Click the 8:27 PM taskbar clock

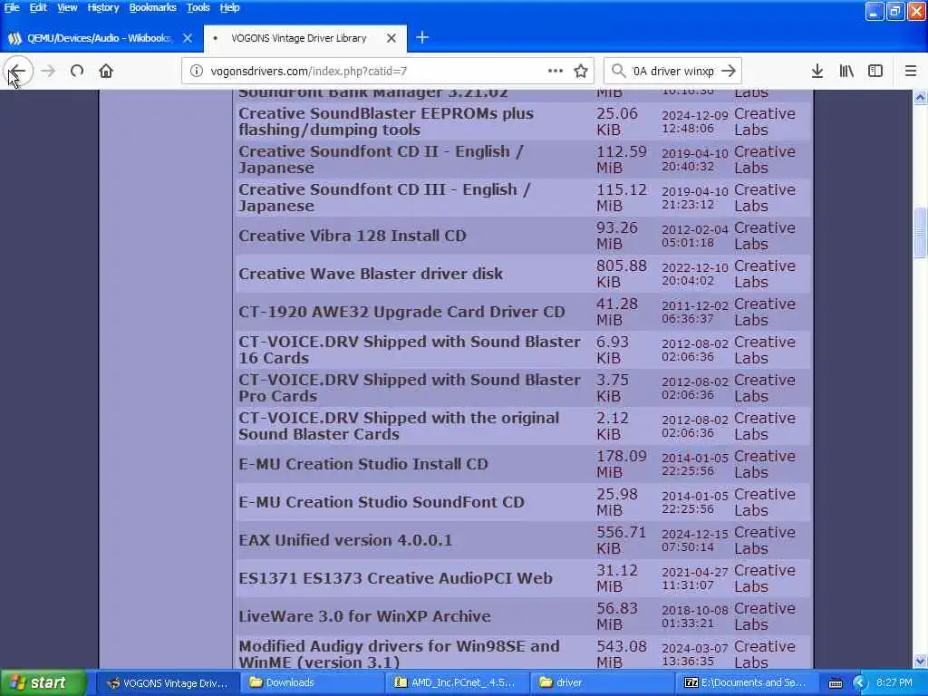pos(894,683)
